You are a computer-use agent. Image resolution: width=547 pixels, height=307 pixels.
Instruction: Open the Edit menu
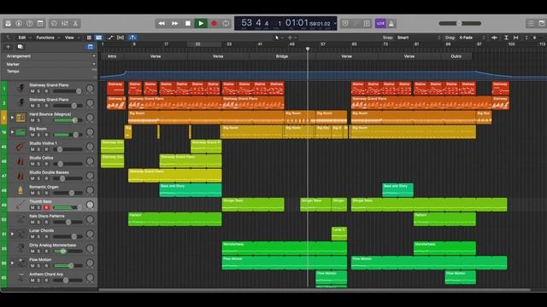coord(22,38)
